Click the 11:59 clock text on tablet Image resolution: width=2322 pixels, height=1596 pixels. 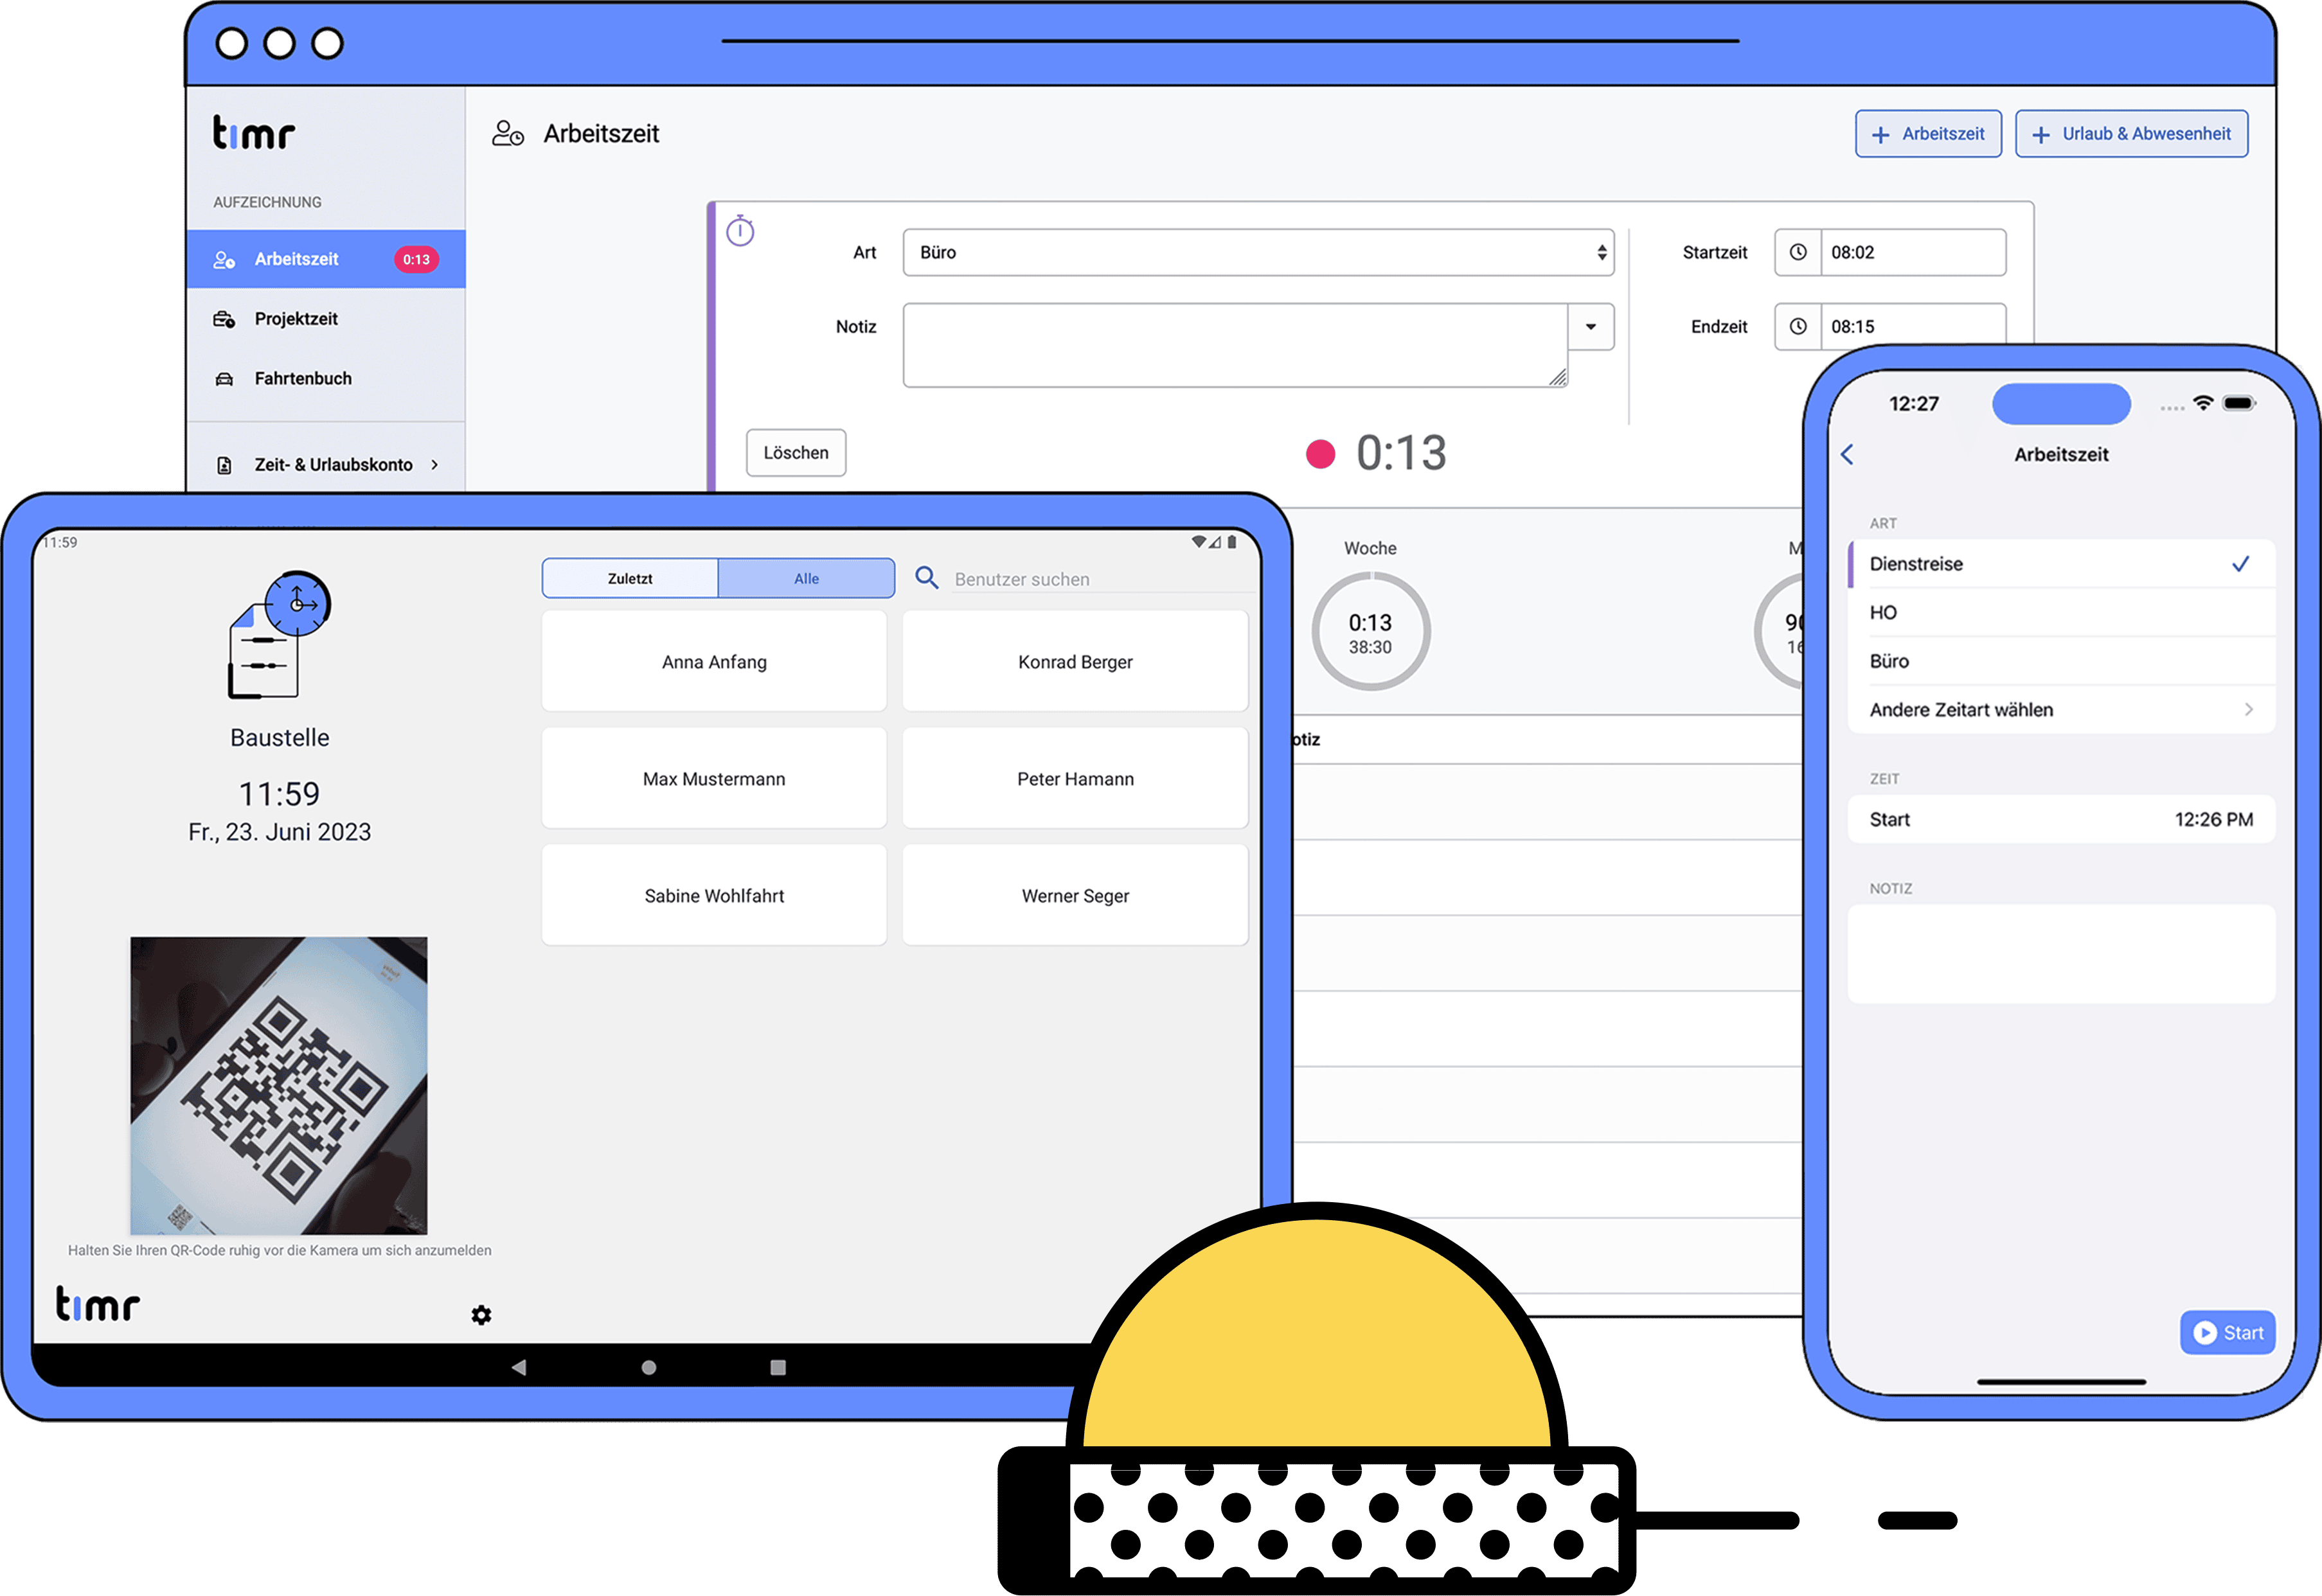[x=279, y=794]
